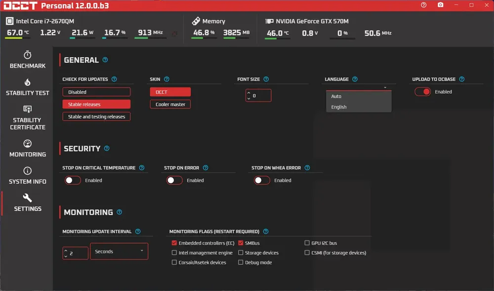Increase font size with up arrow
The image size is (494, 291).
coord(249,93)
